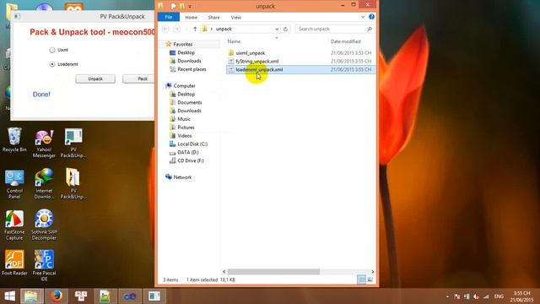
Task: Open volume icon in system tray
Action: pyautogui.click(x=476, y=296)
